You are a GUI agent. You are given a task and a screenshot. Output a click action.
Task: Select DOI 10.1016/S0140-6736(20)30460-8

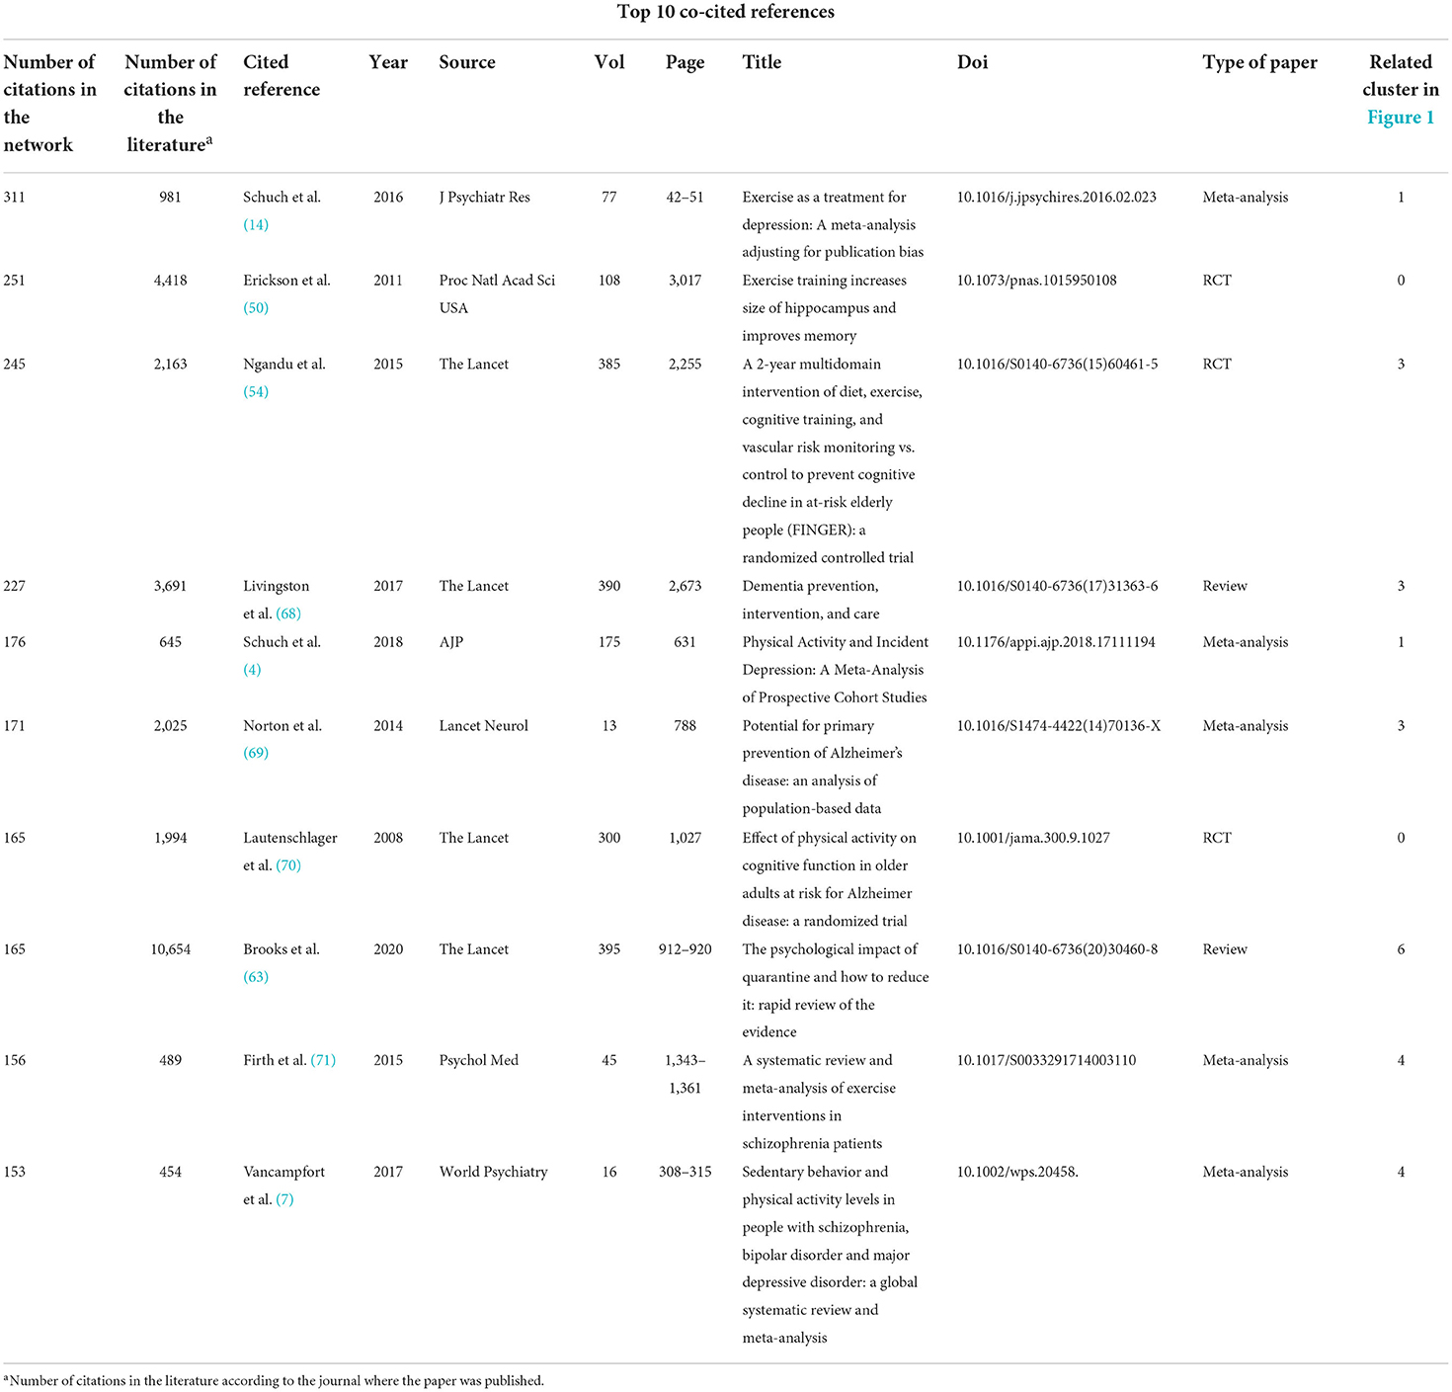click(x=1057, y=949)
